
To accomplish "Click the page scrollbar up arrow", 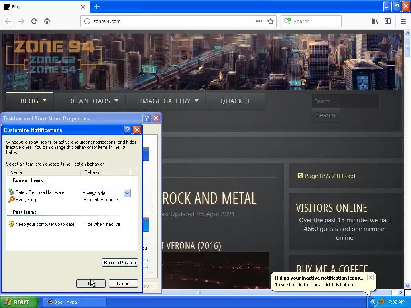I will pos(408,33).
